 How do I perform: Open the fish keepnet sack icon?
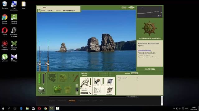pos(63,78)
